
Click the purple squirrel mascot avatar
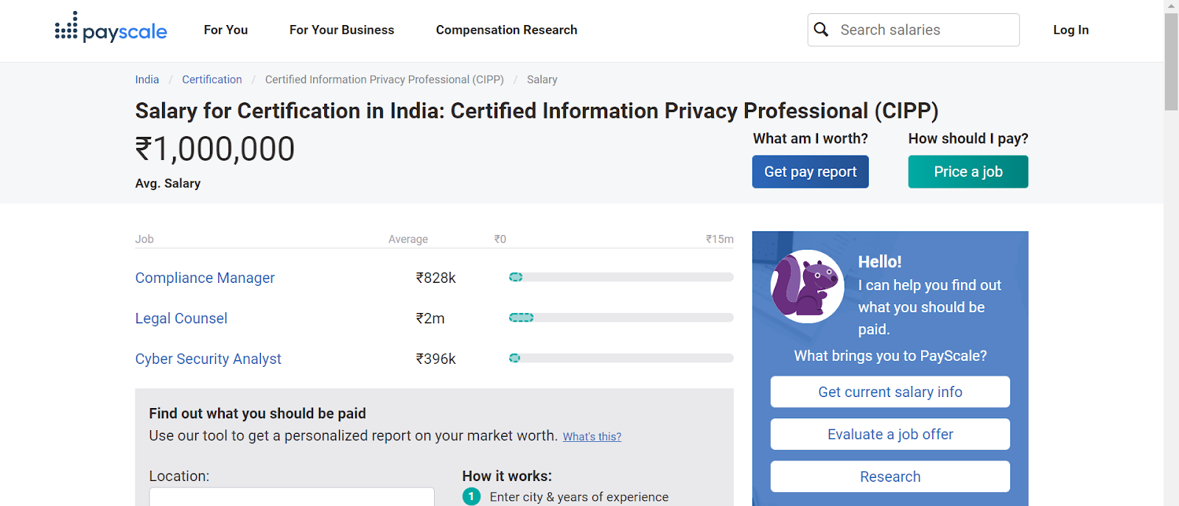click(807, 287)
